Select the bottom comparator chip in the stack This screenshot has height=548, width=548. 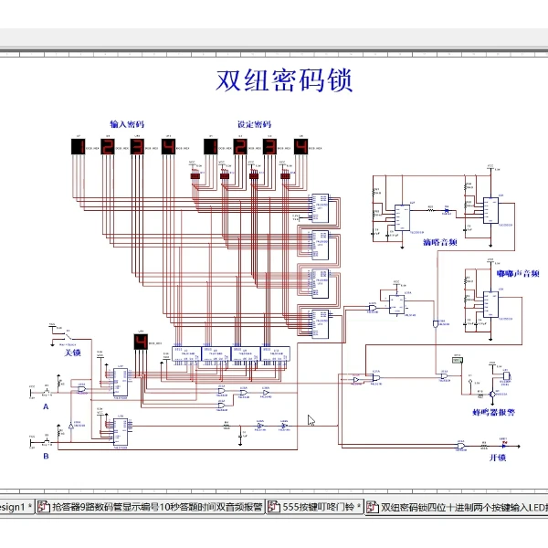pyautogui.click(x=320, y=324)
